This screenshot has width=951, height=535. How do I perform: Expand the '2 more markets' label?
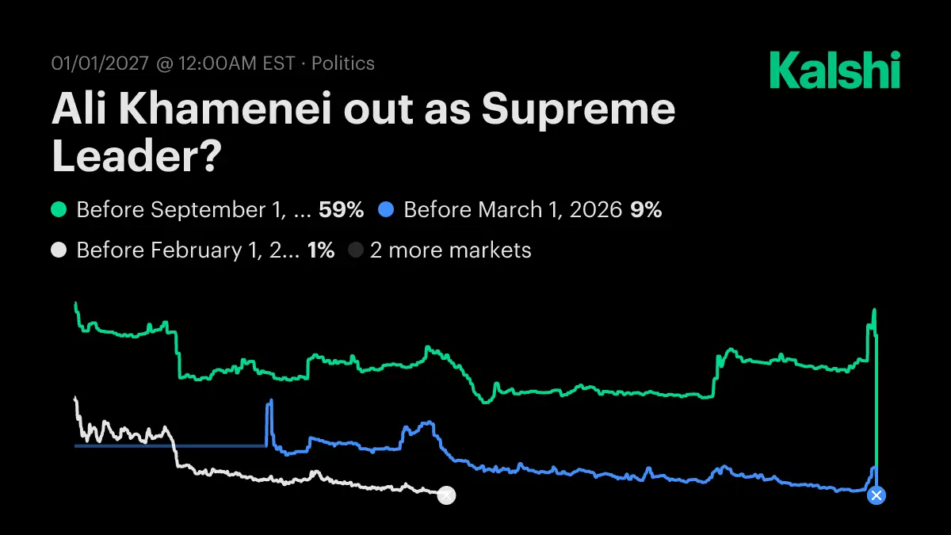tap(450, 250)
